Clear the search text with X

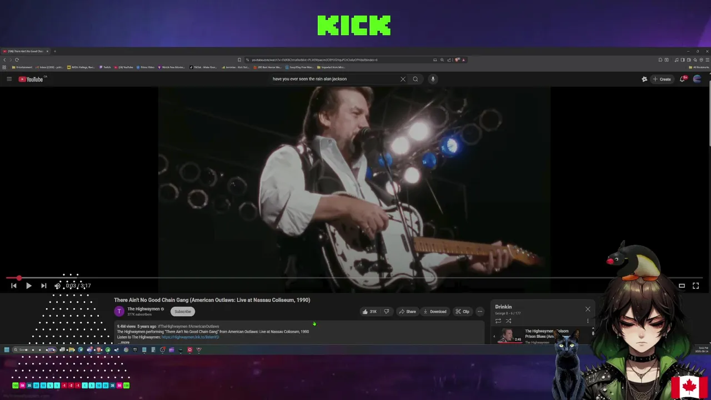tap(403, 79)
